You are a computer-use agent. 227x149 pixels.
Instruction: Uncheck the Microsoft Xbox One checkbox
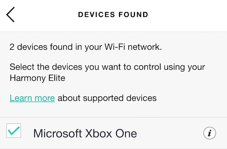tap(13, 131)
